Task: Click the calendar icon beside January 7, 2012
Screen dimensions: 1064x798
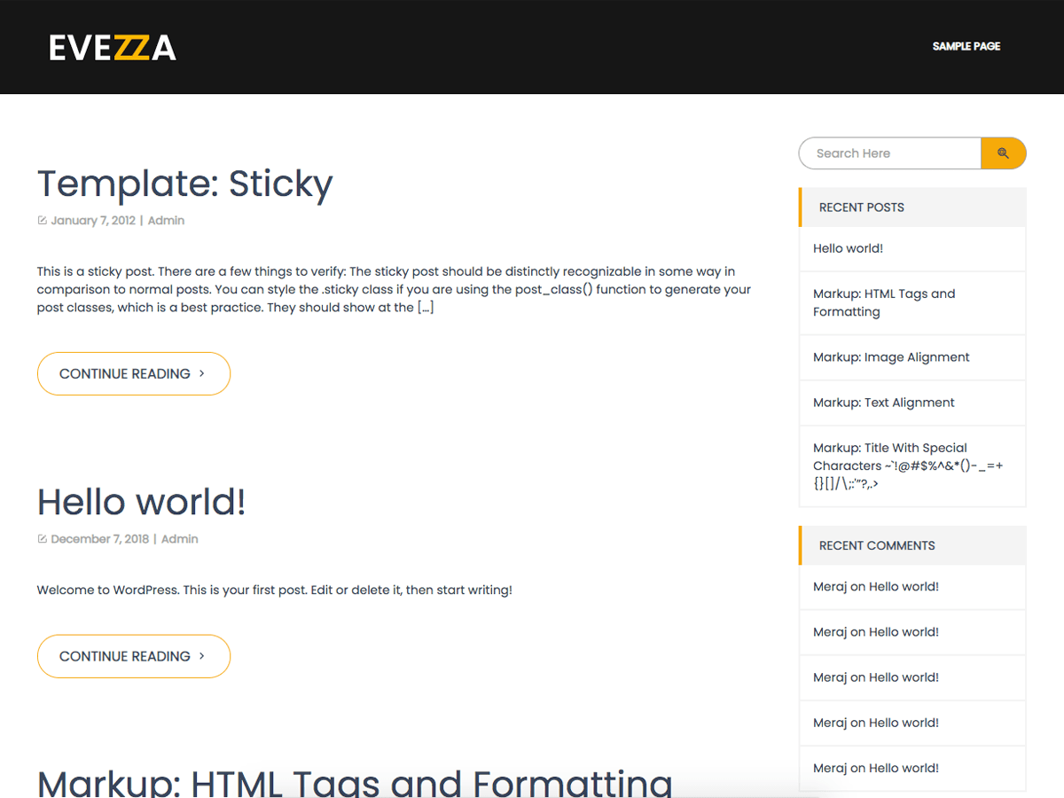Action: click(42, 220)
